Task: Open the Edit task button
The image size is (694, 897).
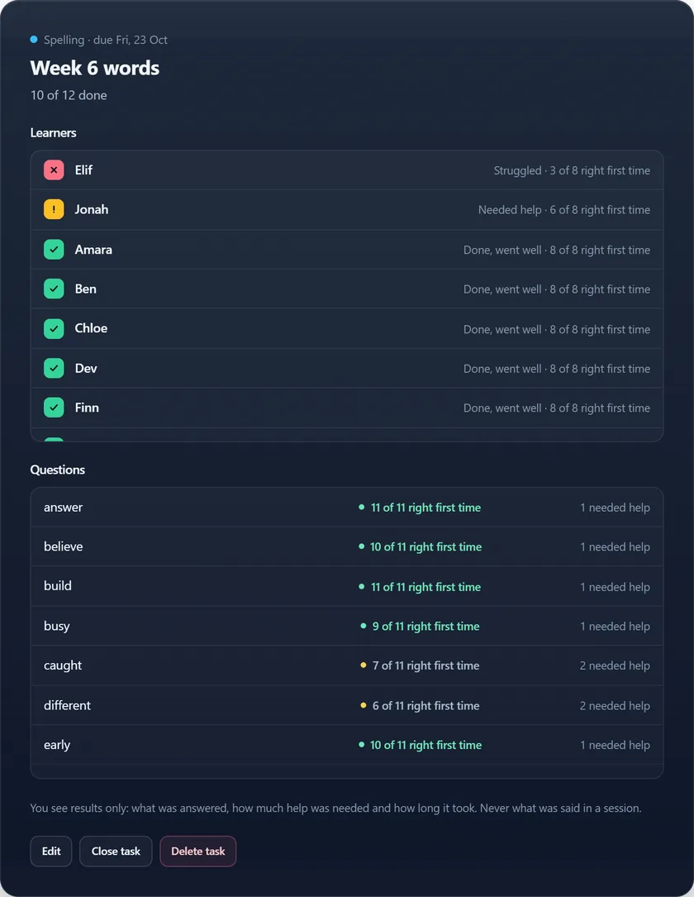Action: coord(51,852)
